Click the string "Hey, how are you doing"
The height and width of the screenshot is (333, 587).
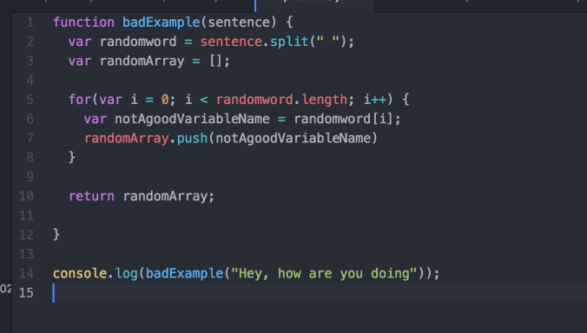pyautogui.click(x=324, y=274)
